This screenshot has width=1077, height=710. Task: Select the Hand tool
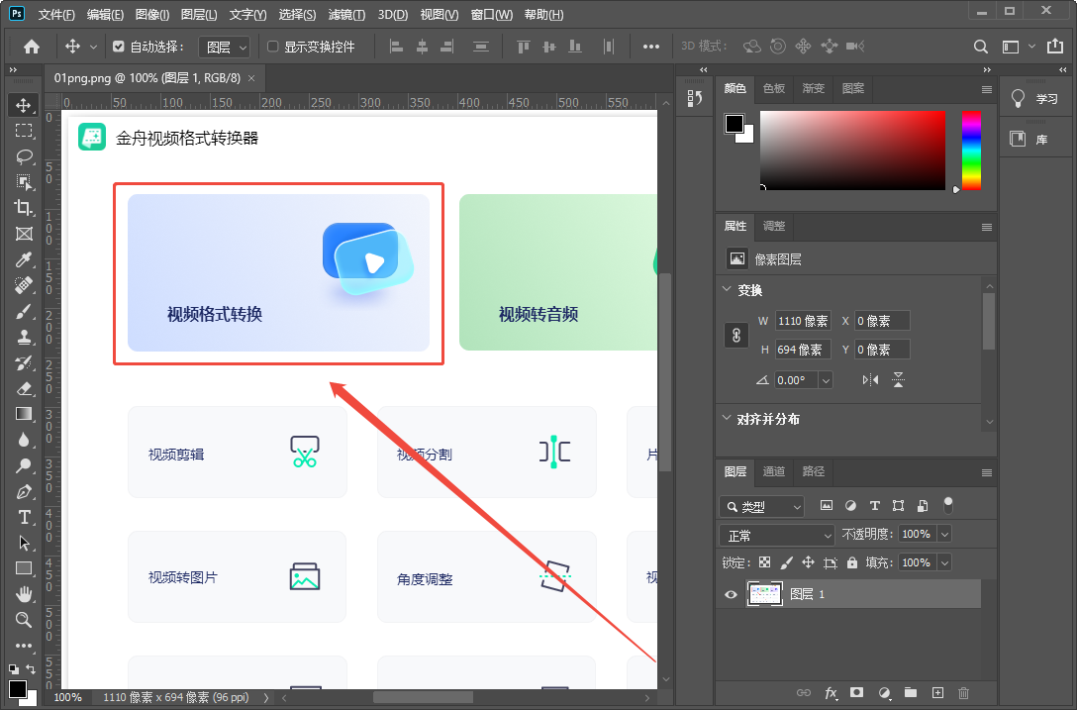(24, 594)
